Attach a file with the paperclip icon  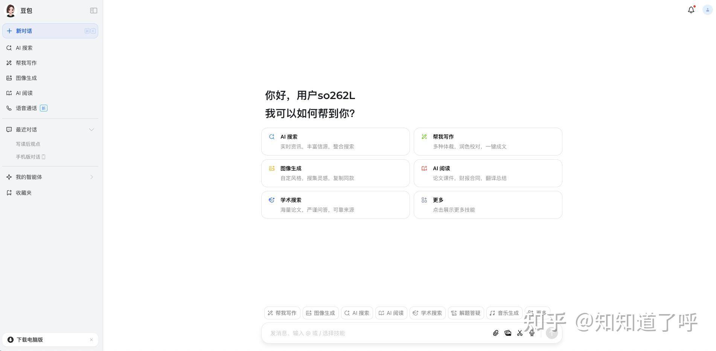click(496, 333)
